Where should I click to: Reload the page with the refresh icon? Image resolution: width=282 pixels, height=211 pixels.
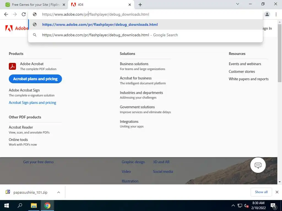click(x=24, y=14)
